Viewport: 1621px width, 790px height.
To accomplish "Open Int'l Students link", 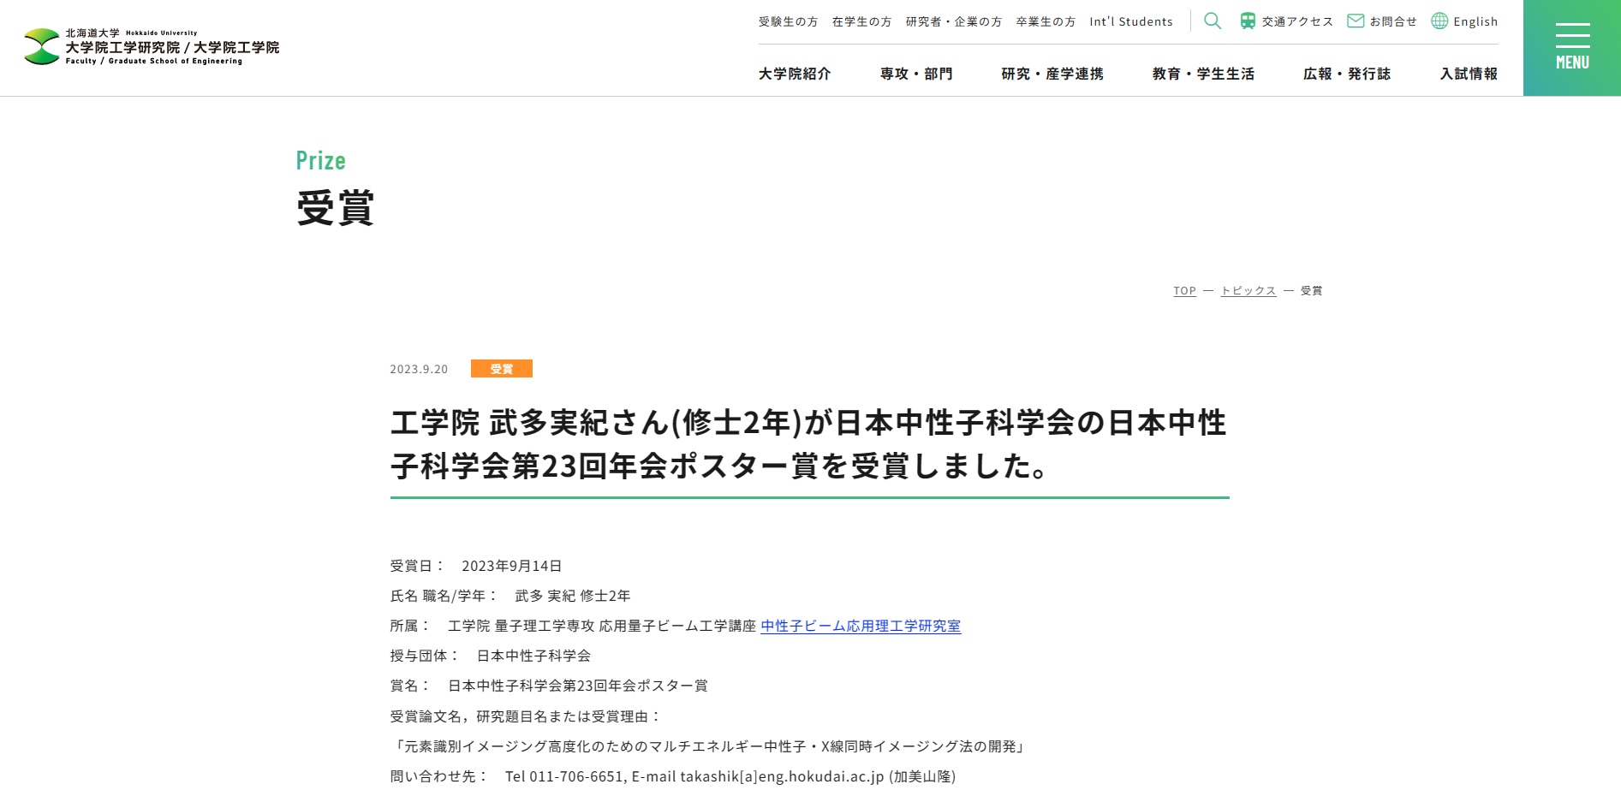I will point(1131,21).
